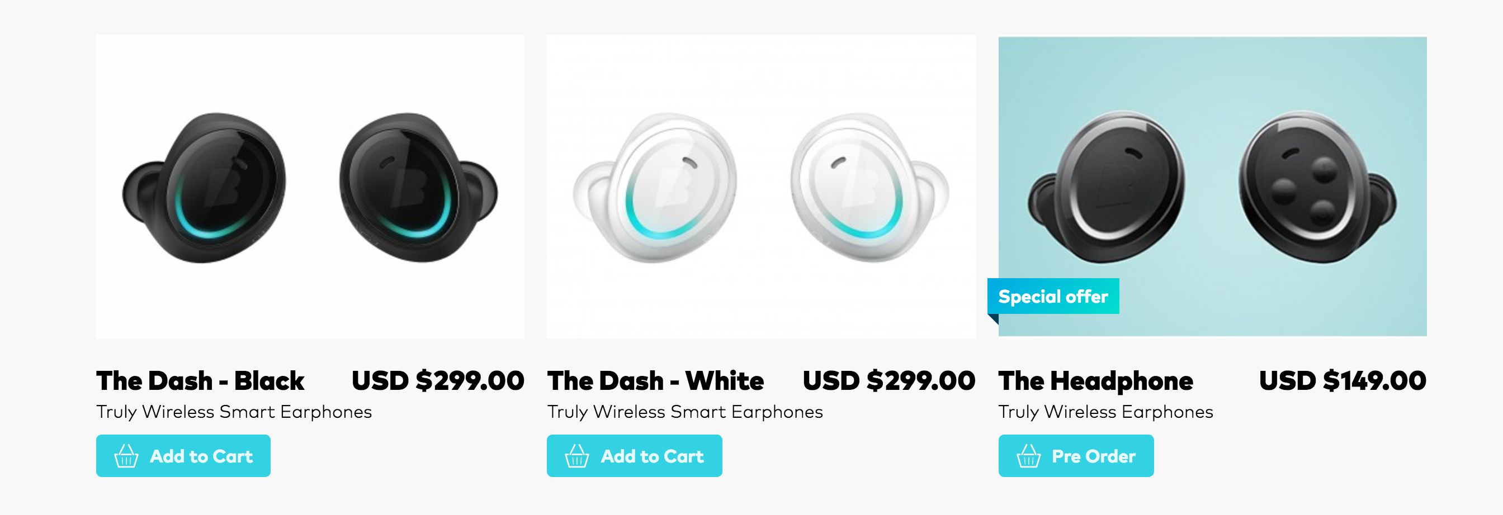Click the Headphone earbud with three buttons
The height and width of the screenshot is (515, 1503).
[x=1316, y=188]
